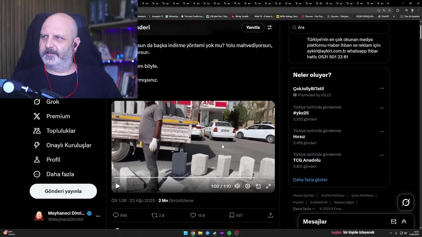Open options for TCG Anadolu trend
The height and width of the screenshot is (237, 422).
[x=382, y=155]
